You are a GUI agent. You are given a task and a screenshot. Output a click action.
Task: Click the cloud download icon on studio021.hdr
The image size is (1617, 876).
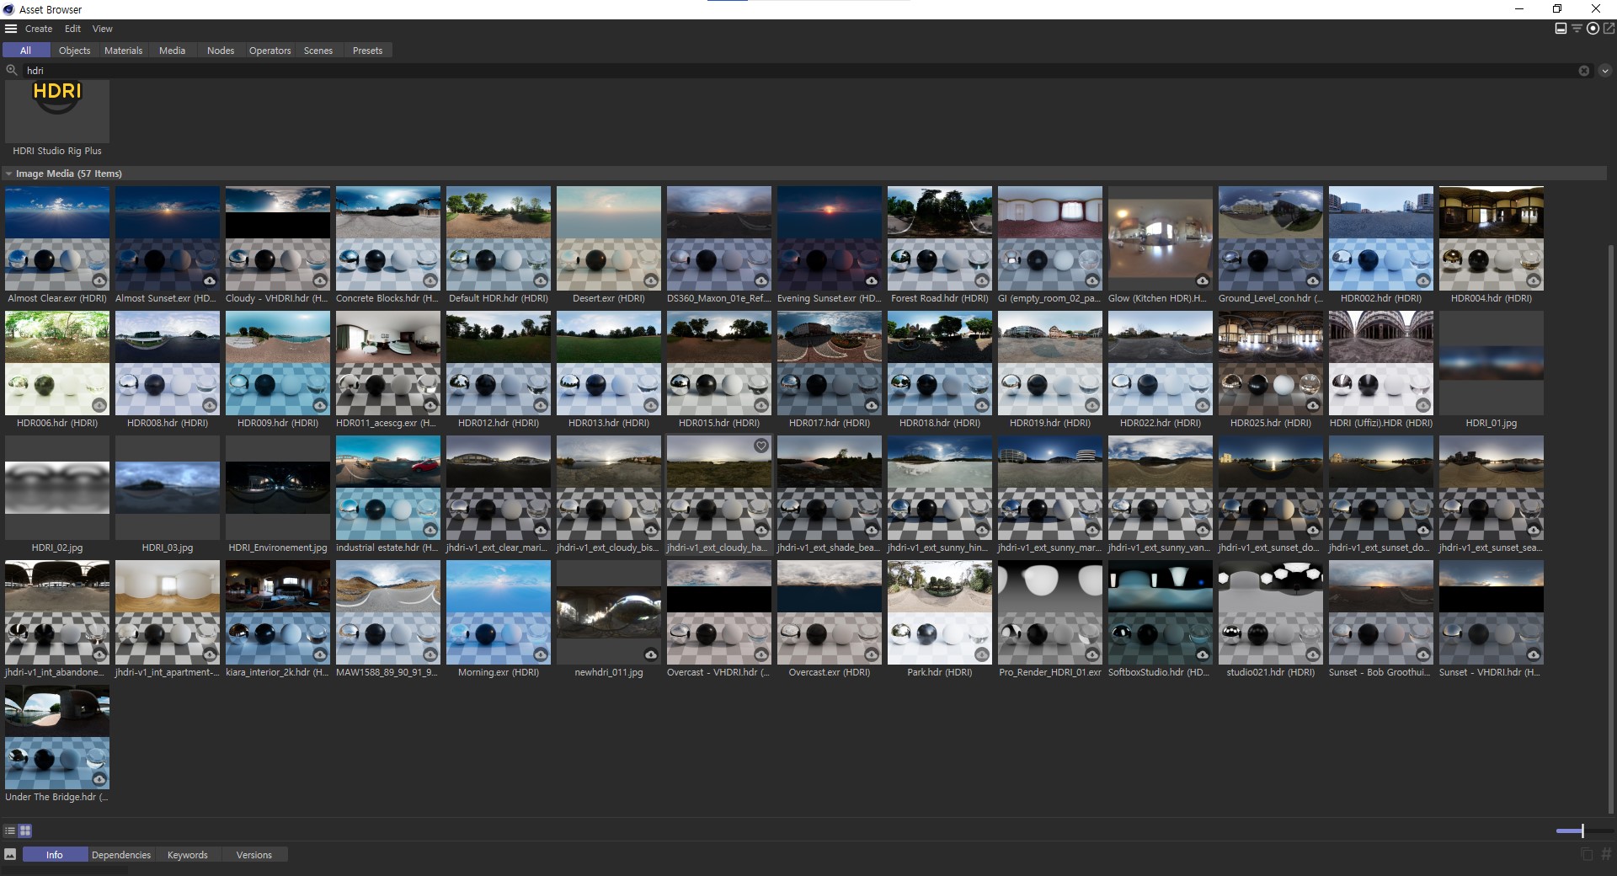[x=1313, y=654]
